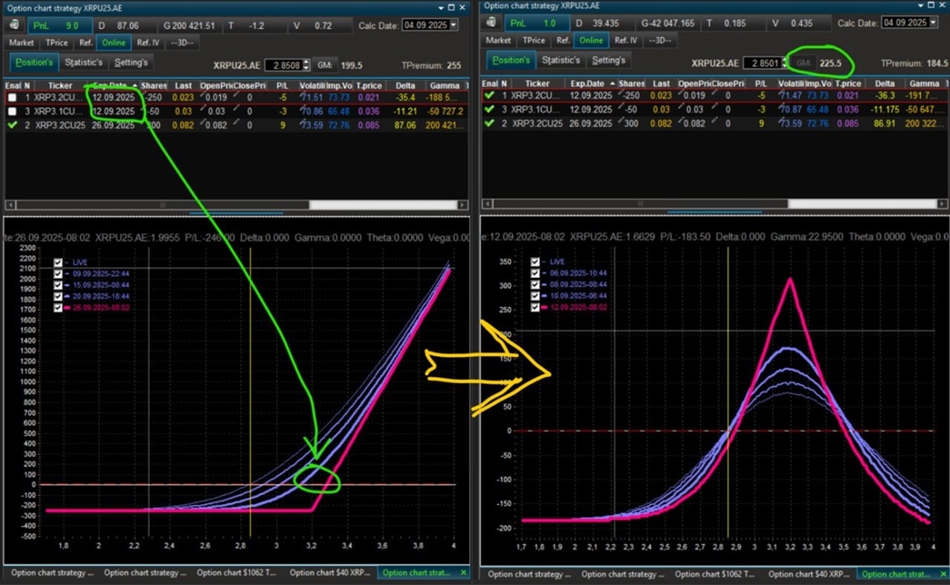Click Delta column header in left window
Screen dimensions: 950x585
(x=405, y=85)
